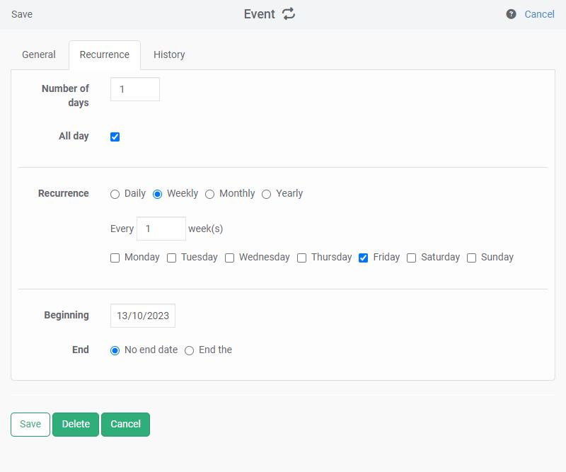Focus the Every week(s) interval field
Screen dimensions: 566x472
161,229
